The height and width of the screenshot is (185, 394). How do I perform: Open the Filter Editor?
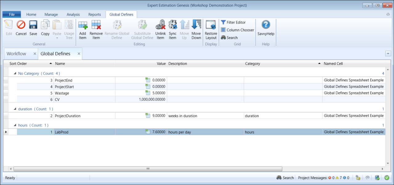[x=233, y=23]
